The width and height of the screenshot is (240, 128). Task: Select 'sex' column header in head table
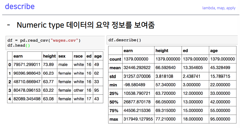pyautogui.click(x=62, y=56)
